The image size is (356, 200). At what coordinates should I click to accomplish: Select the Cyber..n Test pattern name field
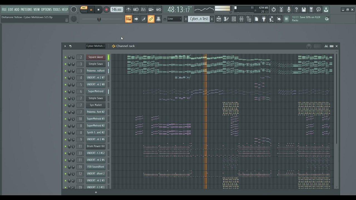coord(199,19)
